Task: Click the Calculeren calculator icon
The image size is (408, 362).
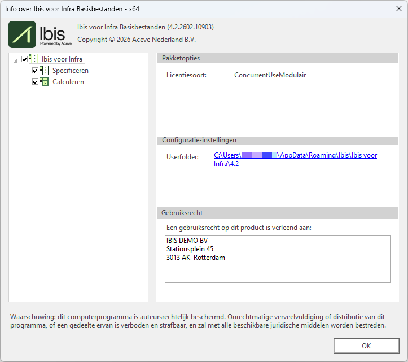Action: [45, 82]
